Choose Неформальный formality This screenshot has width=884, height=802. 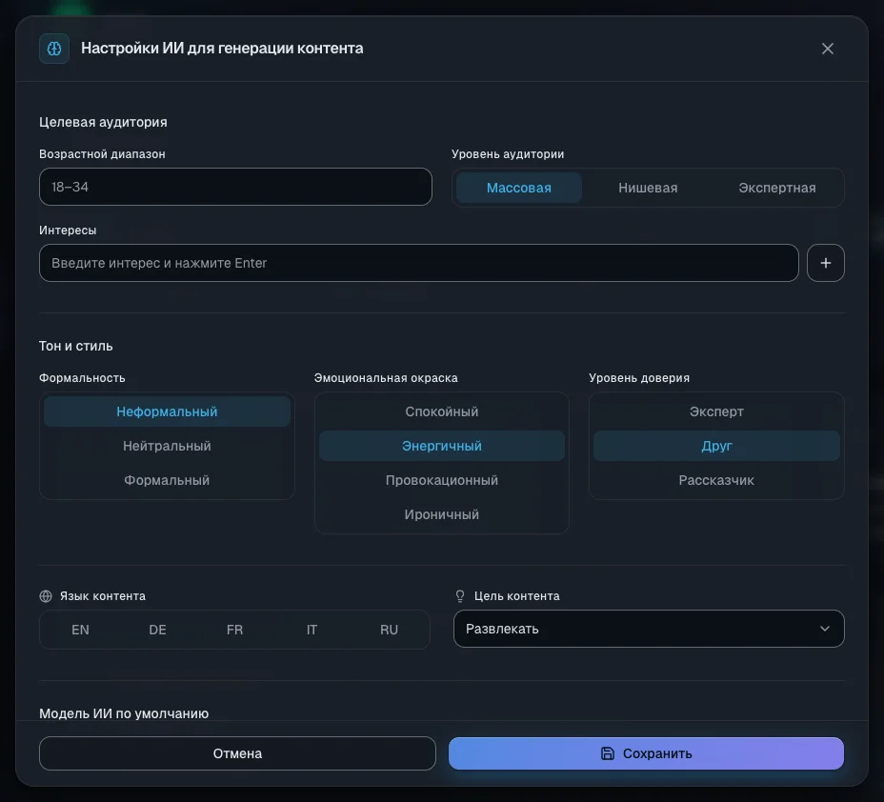click(167, 411)
